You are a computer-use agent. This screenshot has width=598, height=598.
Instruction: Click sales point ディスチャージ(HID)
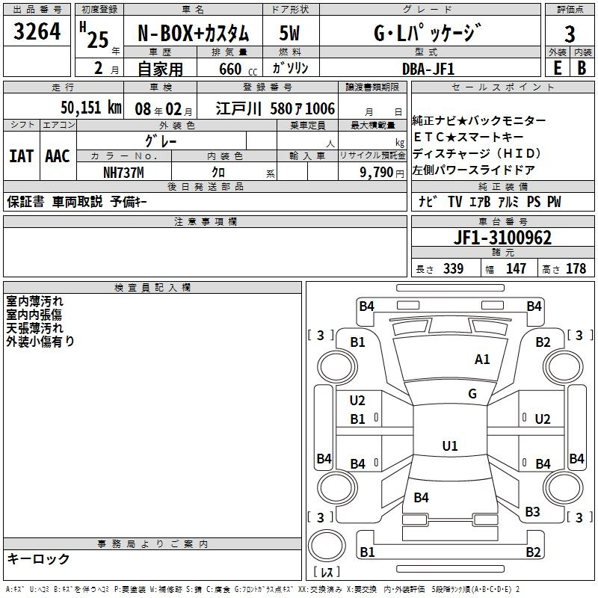pyautogui.click(x=477, y=153)
